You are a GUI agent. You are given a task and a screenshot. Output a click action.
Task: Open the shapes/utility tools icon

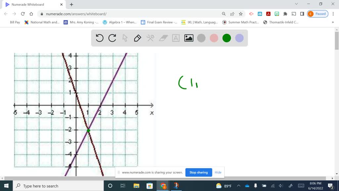pos(150,38)
